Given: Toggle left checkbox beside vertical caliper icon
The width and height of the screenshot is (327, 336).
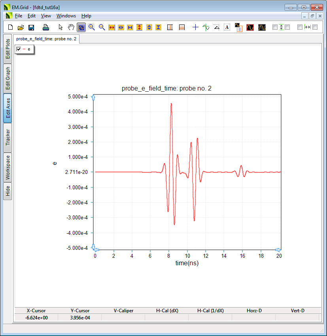Looking at the screenshot, I should 275,27.
